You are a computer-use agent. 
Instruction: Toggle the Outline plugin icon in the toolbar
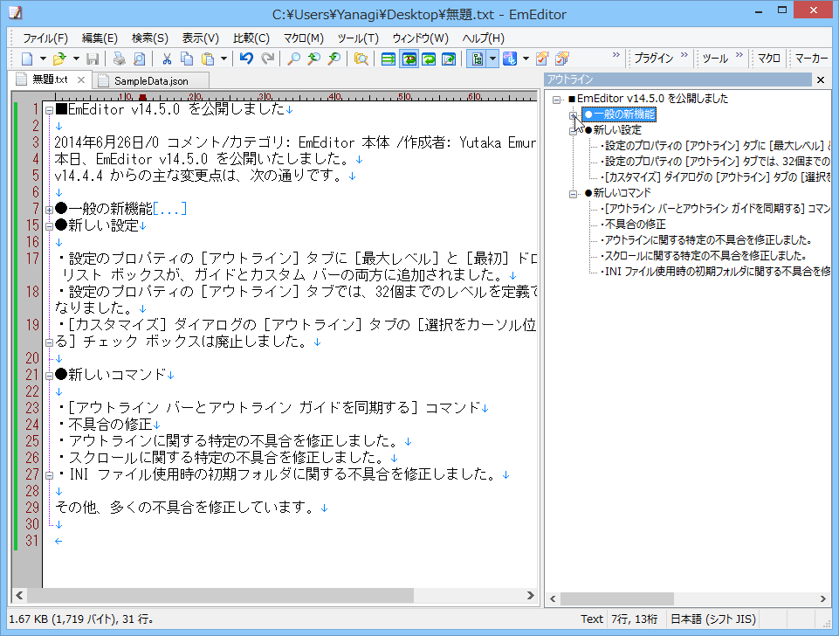477,59
